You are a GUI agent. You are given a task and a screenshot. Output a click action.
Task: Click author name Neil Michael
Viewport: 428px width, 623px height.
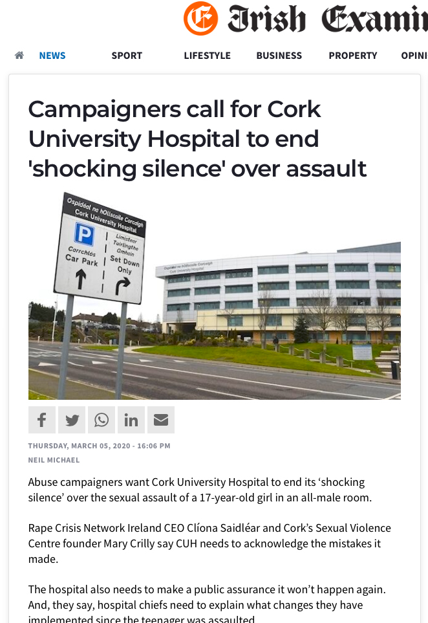click(x=54, y=460)
